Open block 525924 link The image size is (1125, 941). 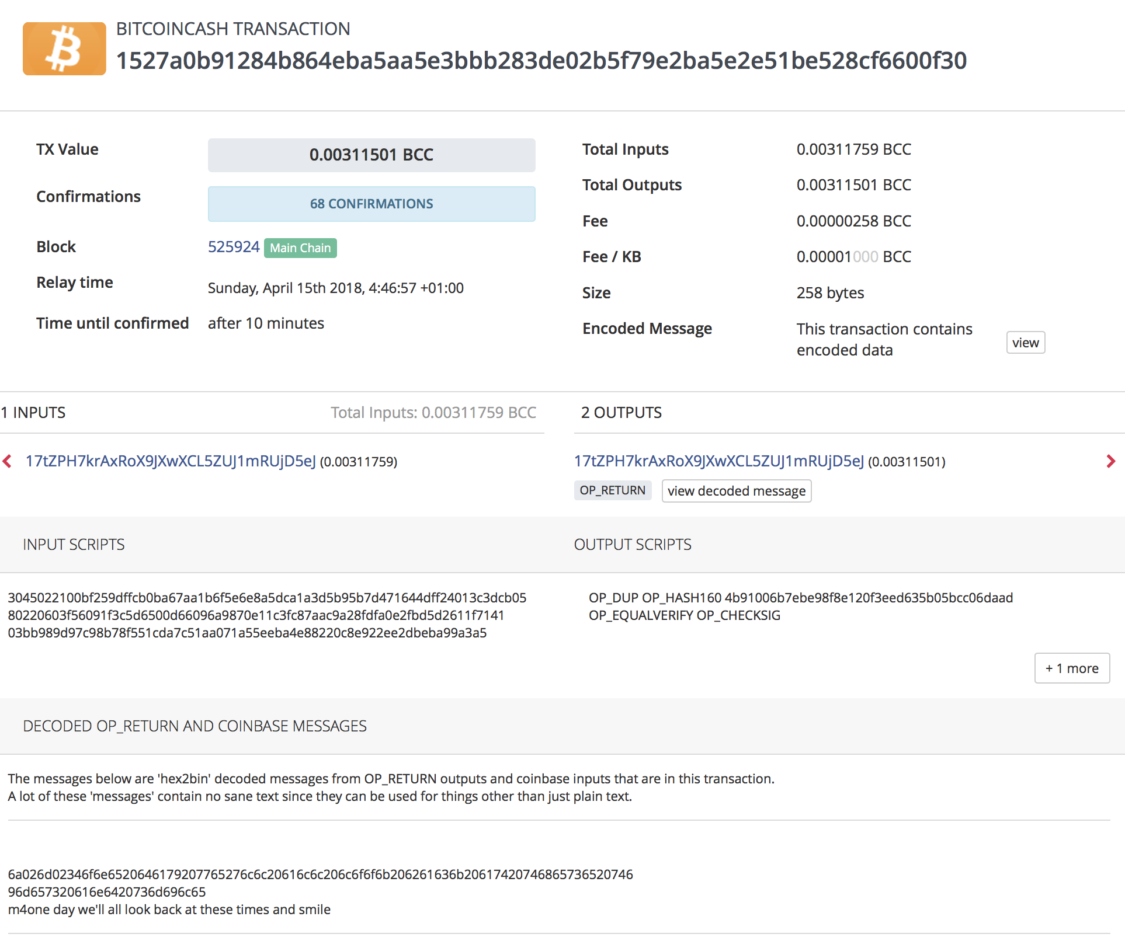click(234, 247)
